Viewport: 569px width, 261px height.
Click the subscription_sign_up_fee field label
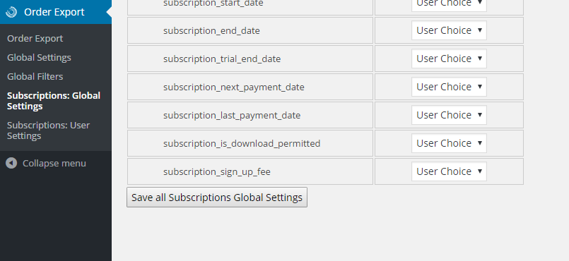pyautogui.click(x=216, y=171)
